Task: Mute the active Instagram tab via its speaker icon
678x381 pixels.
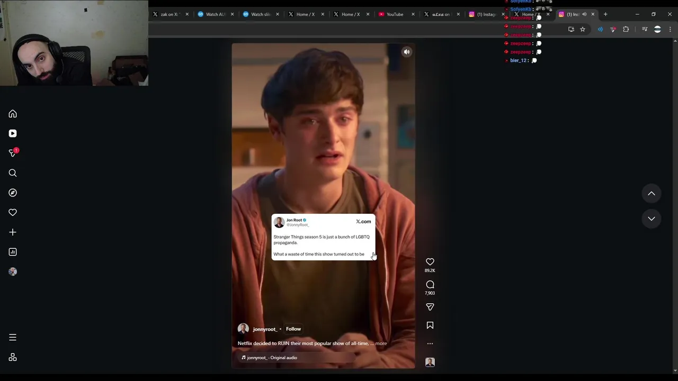Action: point(584,14)
